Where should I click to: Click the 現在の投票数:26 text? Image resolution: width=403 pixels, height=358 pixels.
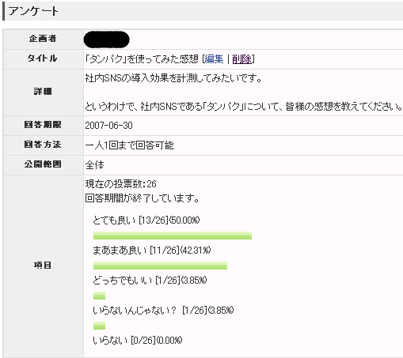click(x=120, y=183)
